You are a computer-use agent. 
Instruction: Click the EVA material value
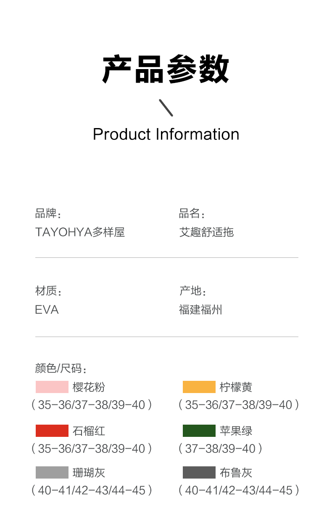tap(47, 310)
